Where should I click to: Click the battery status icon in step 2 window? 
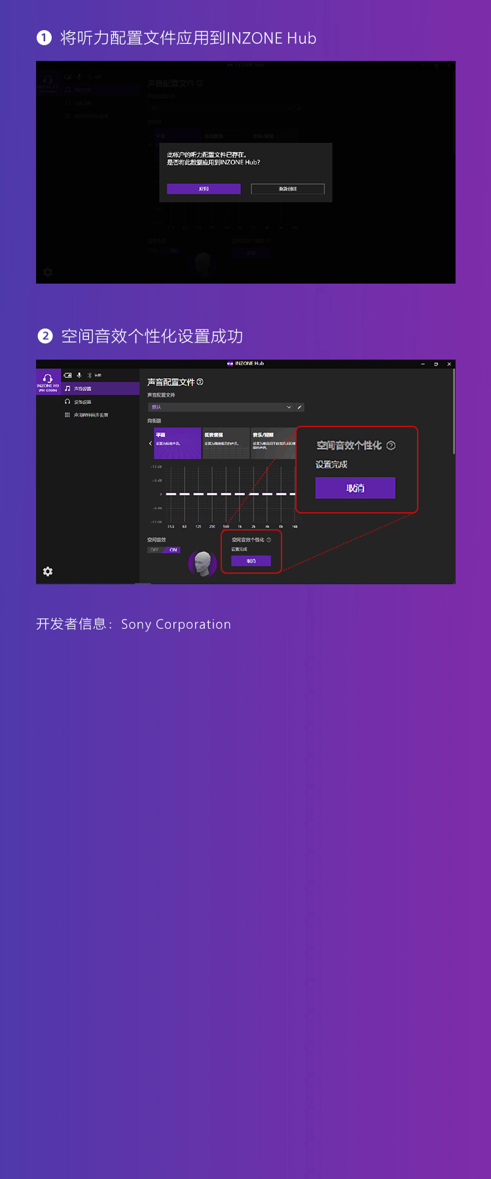click(68, 375)
